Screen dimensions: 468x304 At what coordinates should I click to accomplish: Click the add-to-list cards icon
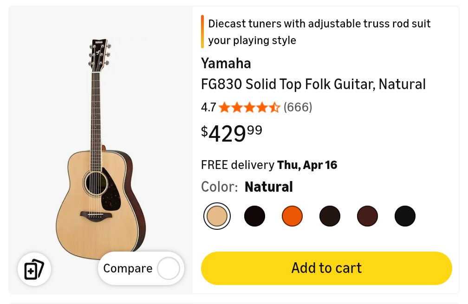point(34,269)
